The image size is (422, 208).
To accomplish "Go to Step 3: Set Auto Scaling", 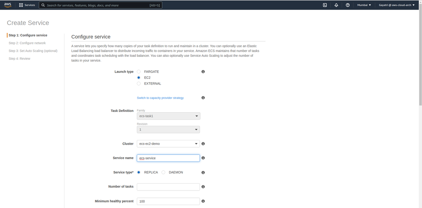I will coord(33,51).
